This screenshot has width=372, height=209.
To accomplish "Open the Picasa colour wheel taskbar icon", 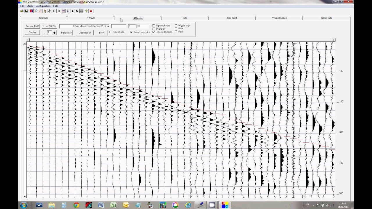I will coord(175,205).
